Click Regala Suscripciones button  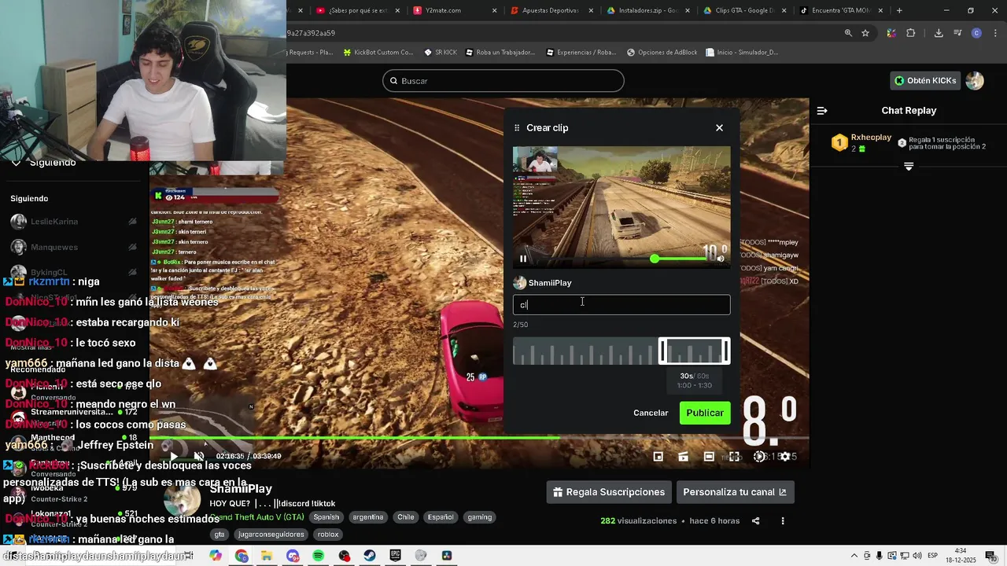[609, 492]
